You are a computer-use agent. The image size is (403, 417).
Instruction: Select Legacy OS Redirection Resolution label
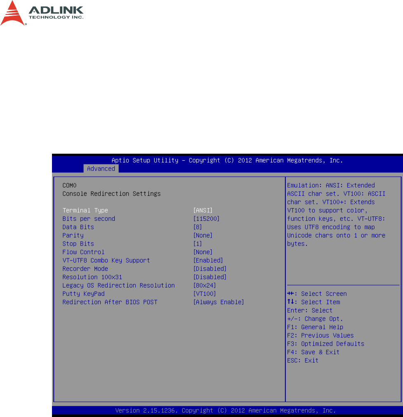[x=118, y=286]
